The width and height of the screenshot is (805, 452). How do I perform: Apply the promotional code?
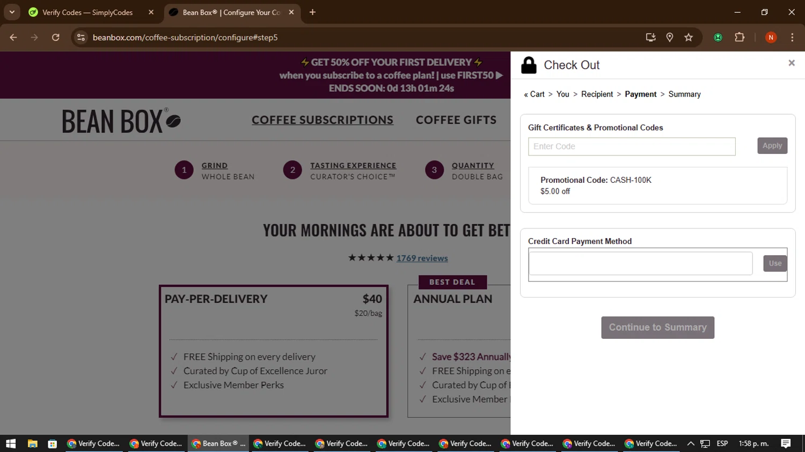point(772,146)
